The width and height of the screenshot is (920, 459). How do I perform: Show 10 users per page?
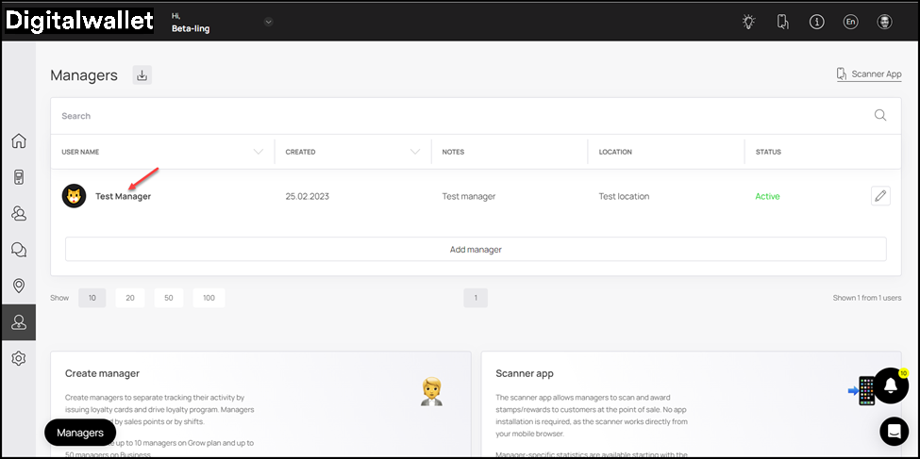point(92,298)
